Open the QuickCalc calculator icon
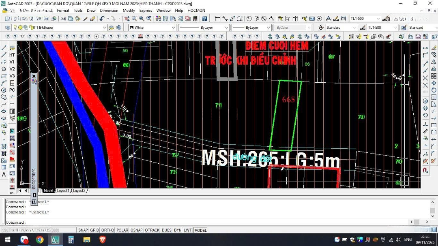This screenshot has height=246, width=438. (195, 19)
